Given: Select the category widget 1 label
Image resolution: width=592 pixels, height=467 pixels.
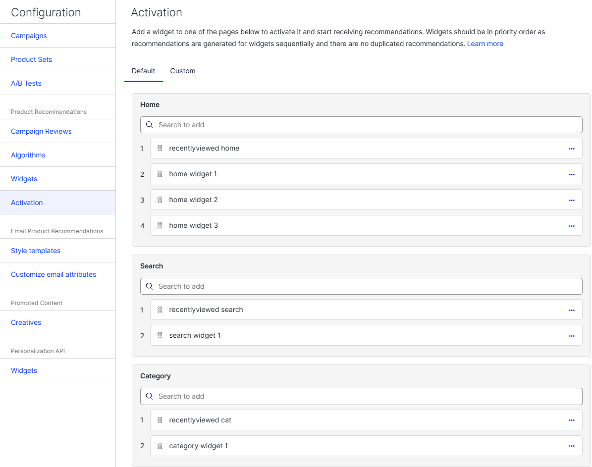Looking at the screenshot, I should point(199,446).
